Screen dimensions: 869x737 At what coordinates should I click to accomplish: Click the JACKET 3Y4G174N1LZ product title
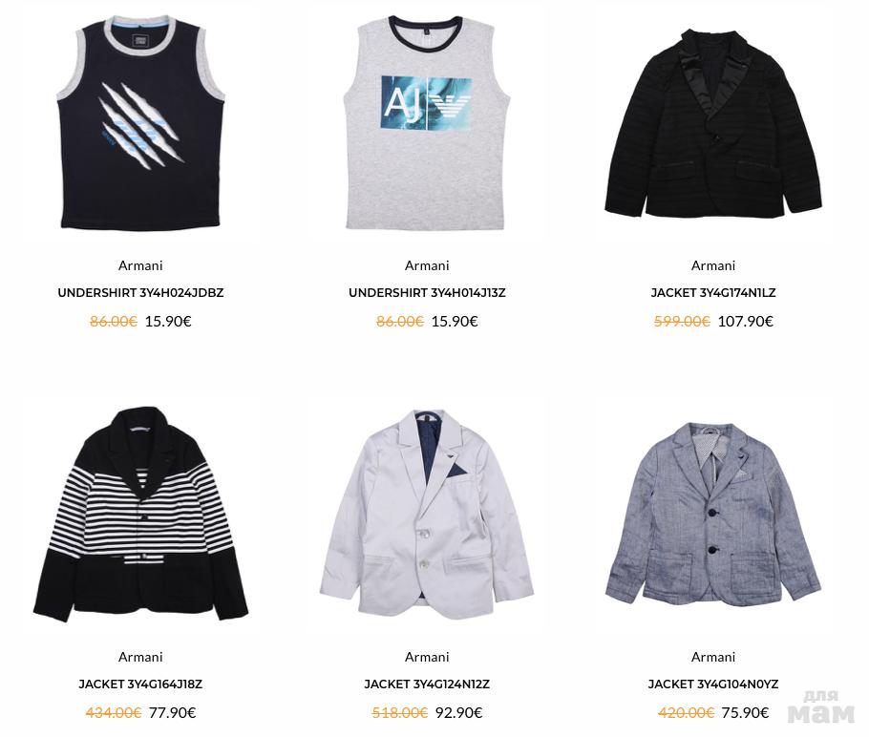click(713, 292)
